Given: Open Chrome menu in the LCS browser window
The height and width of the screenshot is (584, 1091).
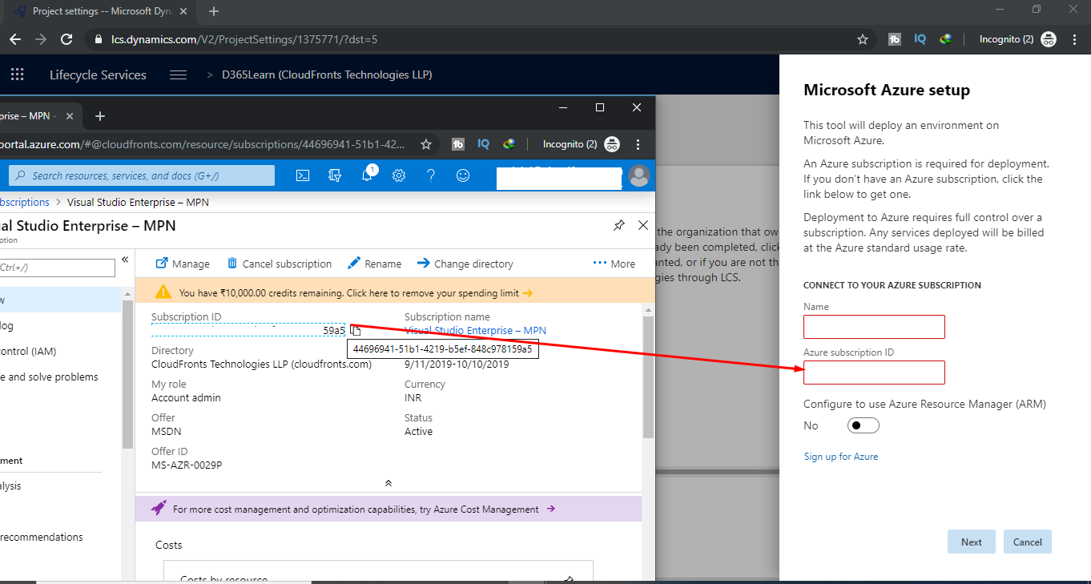Looking at the screenshot, I should (1073, 39).
